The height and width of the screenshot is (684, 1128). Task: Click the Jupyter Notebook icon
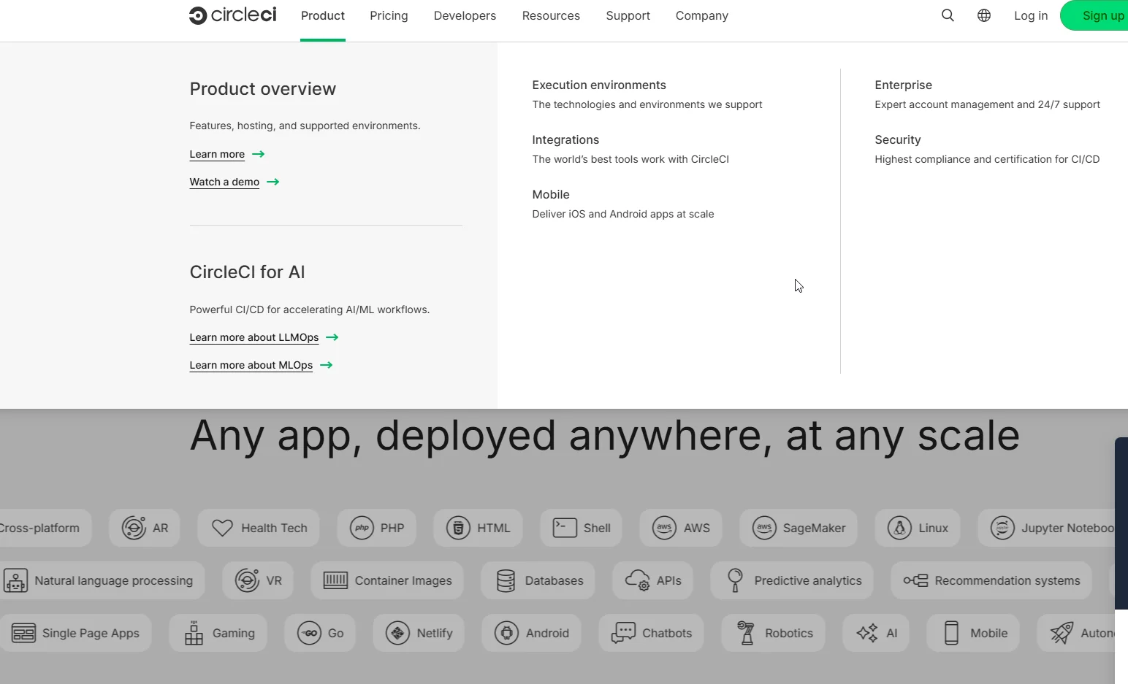pos(1002,528)
